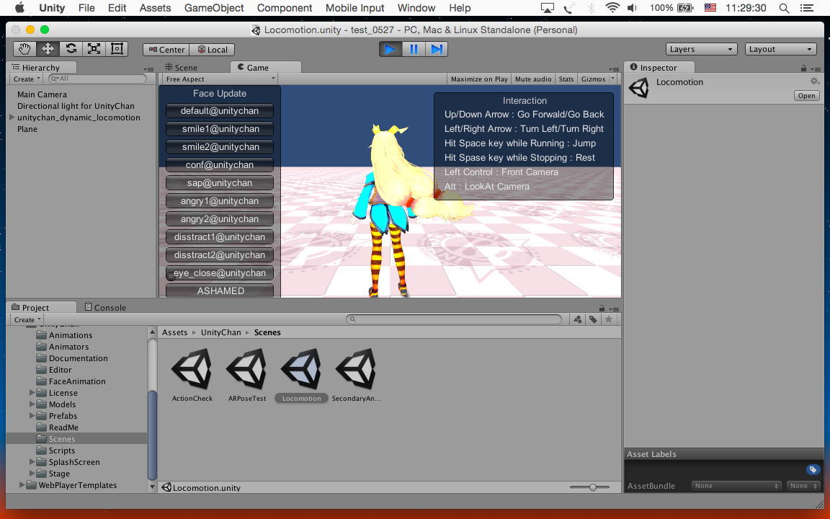Click the eye_close@unitychan button

tap(220, 272)
